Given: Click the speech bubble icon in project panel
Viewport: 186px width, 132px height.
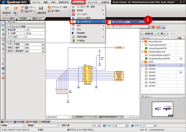Looking at the screenshot, I should click(158, 27).
